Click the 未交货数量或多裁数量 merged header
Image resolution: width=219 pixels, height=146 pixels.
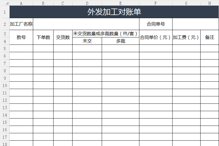105,34
